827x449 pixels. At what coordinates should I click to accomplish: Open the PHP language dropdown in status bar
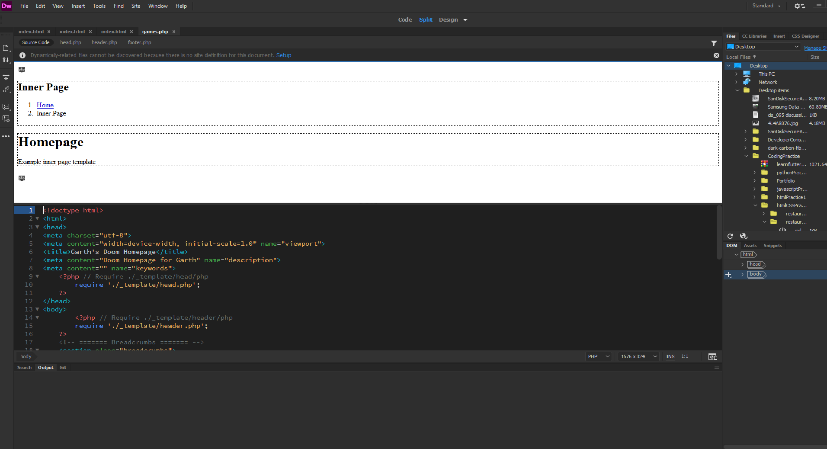[x=598, y=357]
